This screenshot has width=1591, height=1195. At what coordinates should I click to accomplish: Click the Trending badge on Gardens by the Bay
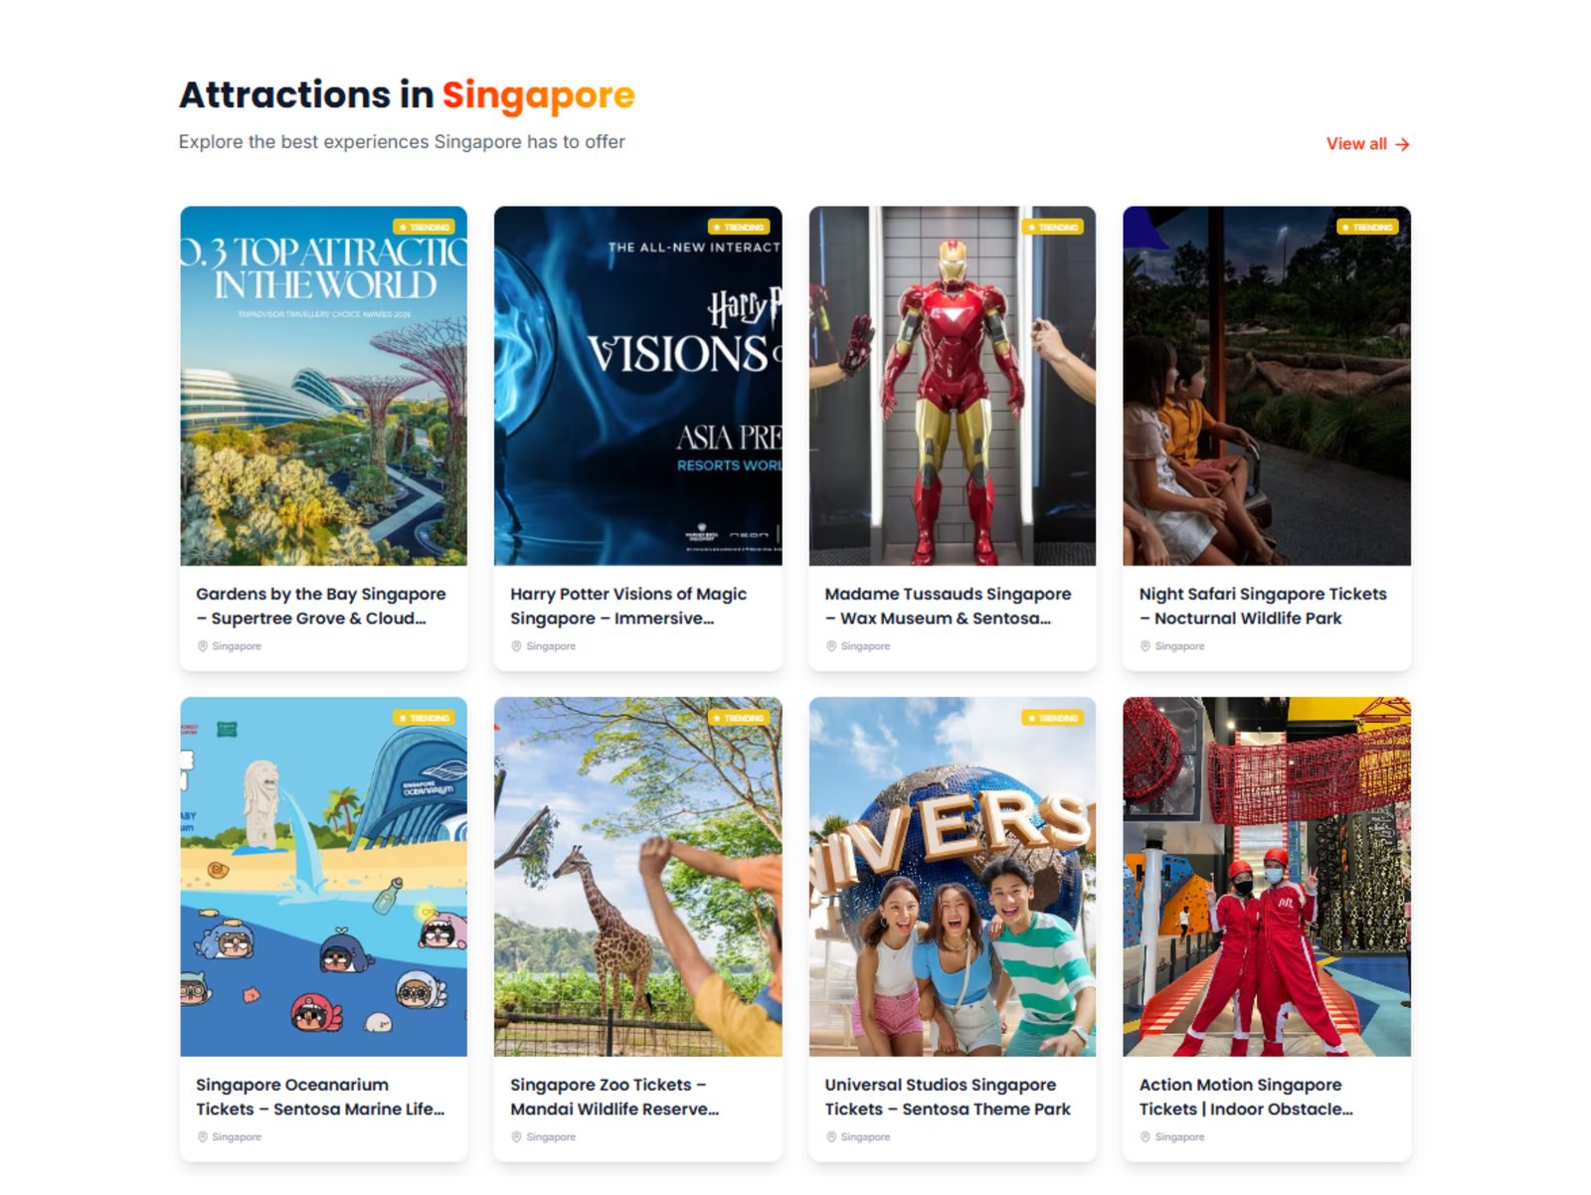click(424, 227)
